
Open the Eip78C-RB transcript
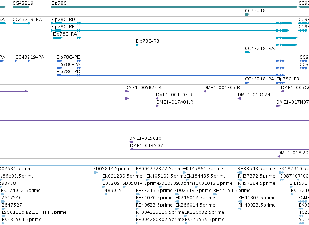(216, 45)
